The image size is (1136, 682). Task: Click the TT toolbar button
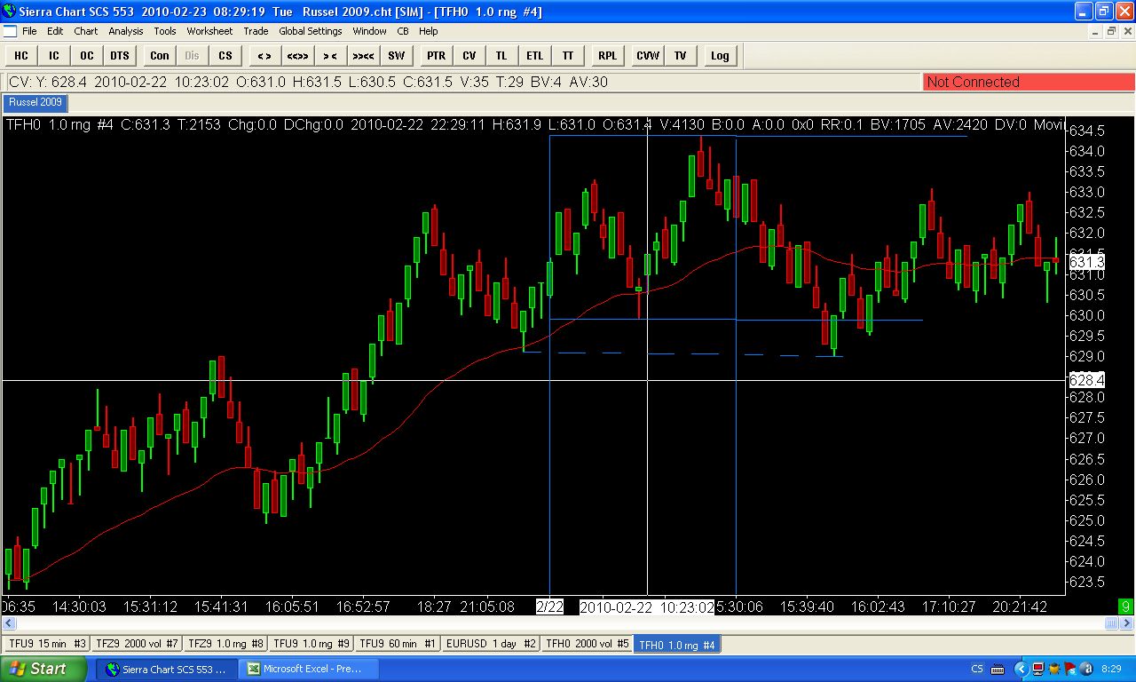[x=567, y=55]
